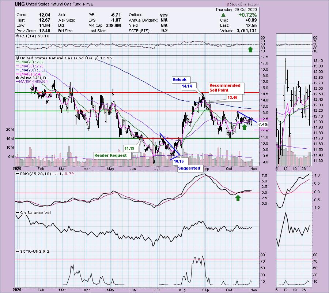Click the P/E value -6.71

pyautogui.click(x=116, y=15)
